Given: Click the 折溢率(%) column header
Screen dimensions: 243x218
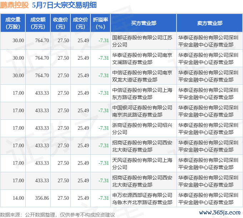Looking at the screenshot, I should point(100,23).
